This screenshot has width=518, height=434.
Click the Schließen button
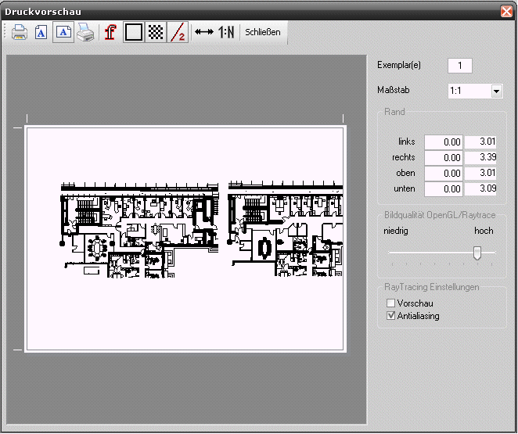click(x=263, y=32)
